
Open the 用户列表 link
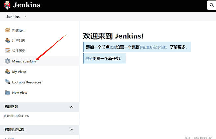tap(19, 40)
